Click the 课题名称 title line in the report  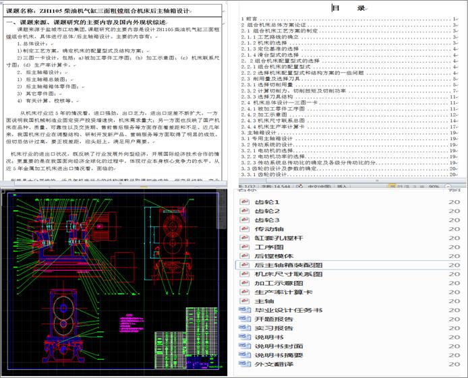tap(99, 11)
